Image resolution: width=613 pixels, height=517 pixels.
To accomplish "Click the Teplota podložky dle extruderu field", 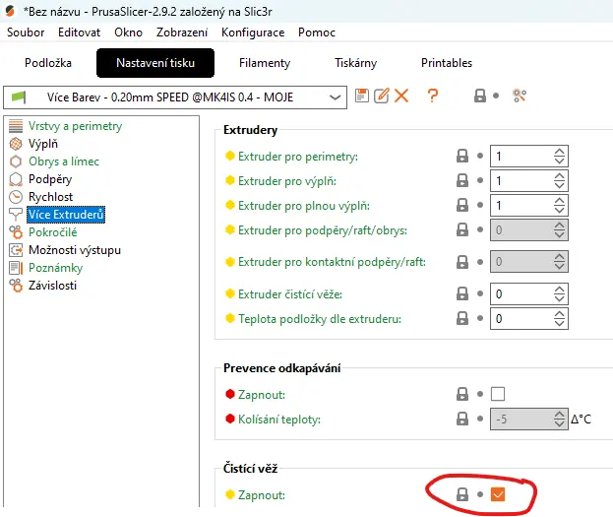I will click(x=529, y=319).
